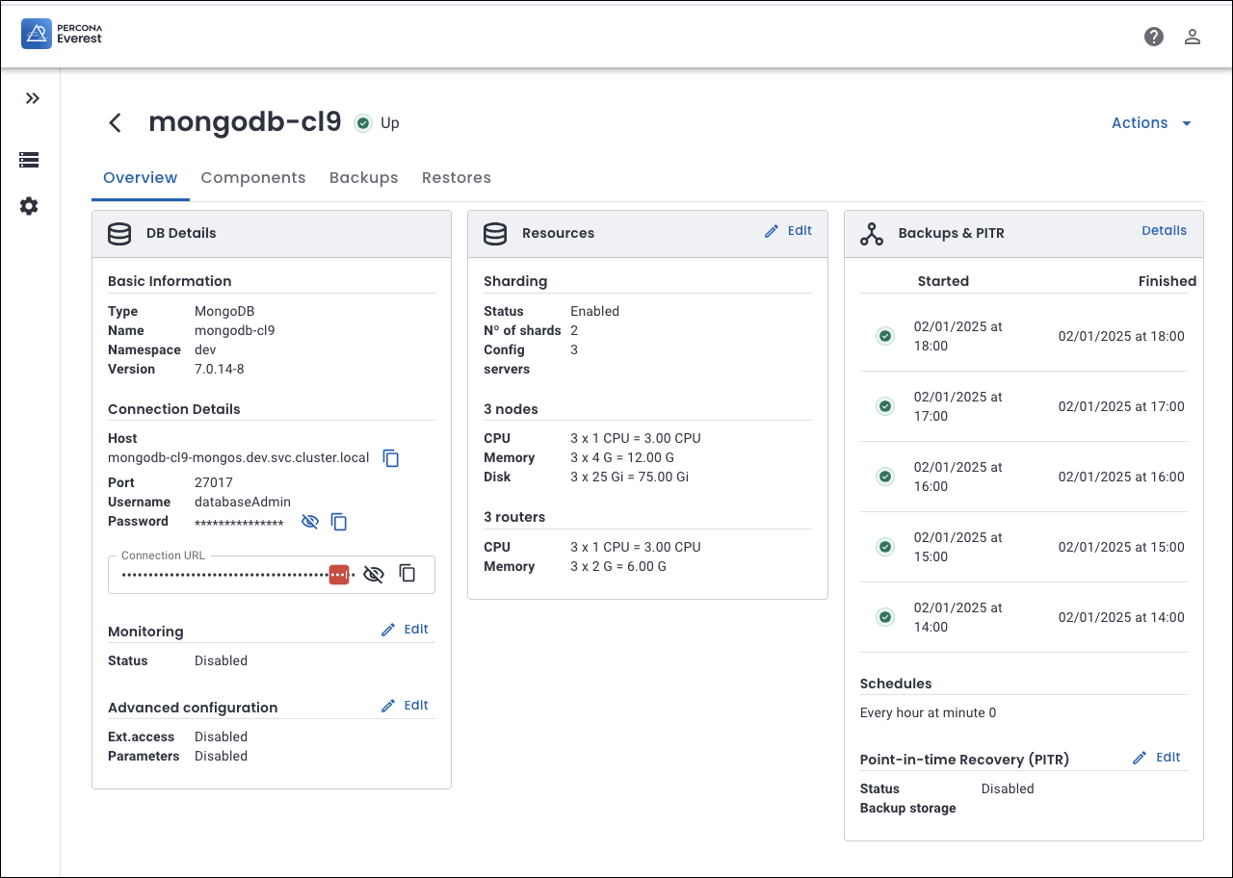Expand the sidebar navigation menu
This screenshot has width=1233, height=878.
(33, 98)
